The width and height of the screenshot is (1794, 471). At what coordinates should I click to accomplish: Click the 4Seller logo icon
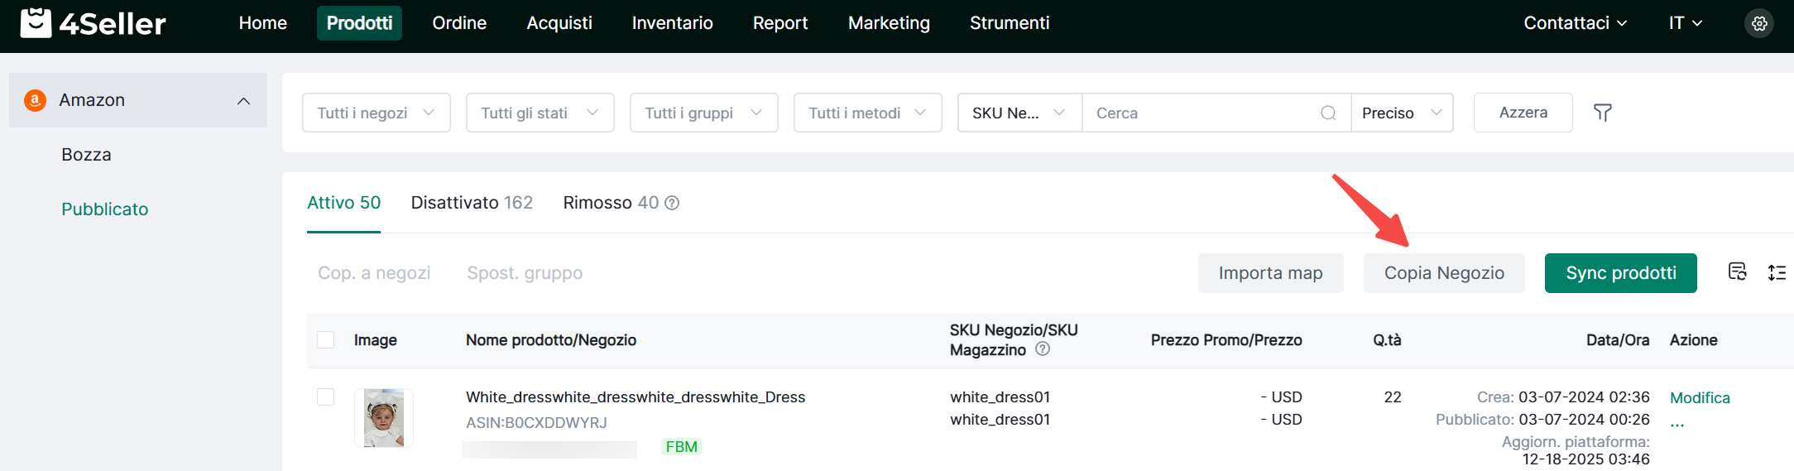pyautogui.click(x=36, y=23)
